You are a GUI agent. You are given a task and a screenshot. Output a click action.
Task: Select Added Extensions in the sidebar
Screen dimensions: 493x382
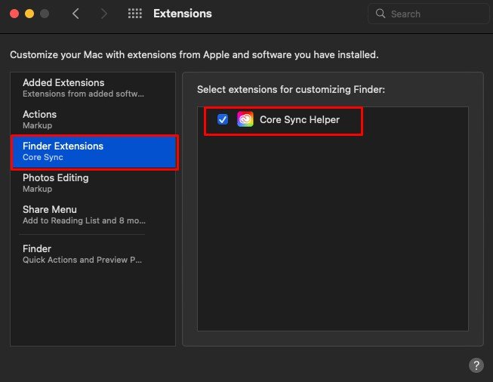point(93,88)
